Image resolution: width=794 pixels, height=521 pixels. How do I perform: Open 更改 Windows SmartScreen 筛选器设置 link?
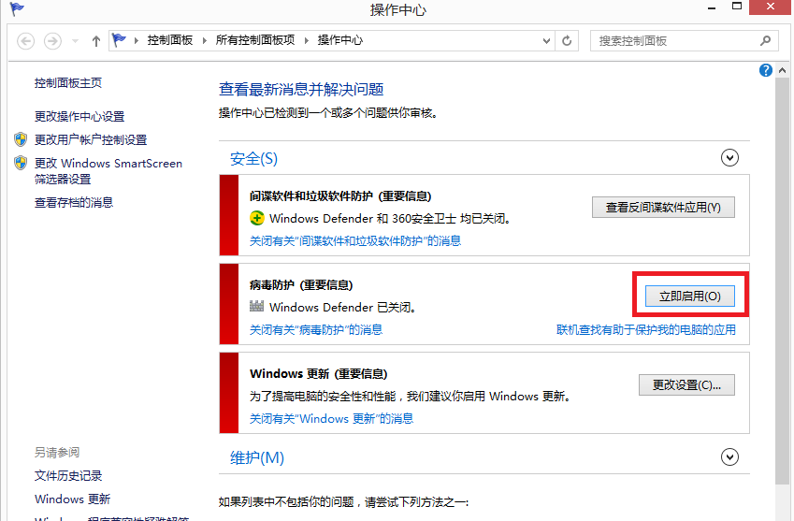108,171
